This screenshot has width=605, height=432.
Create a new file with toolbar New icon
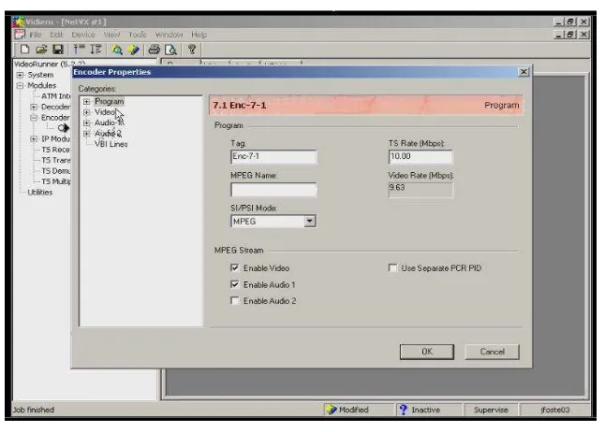coord(24,50)
